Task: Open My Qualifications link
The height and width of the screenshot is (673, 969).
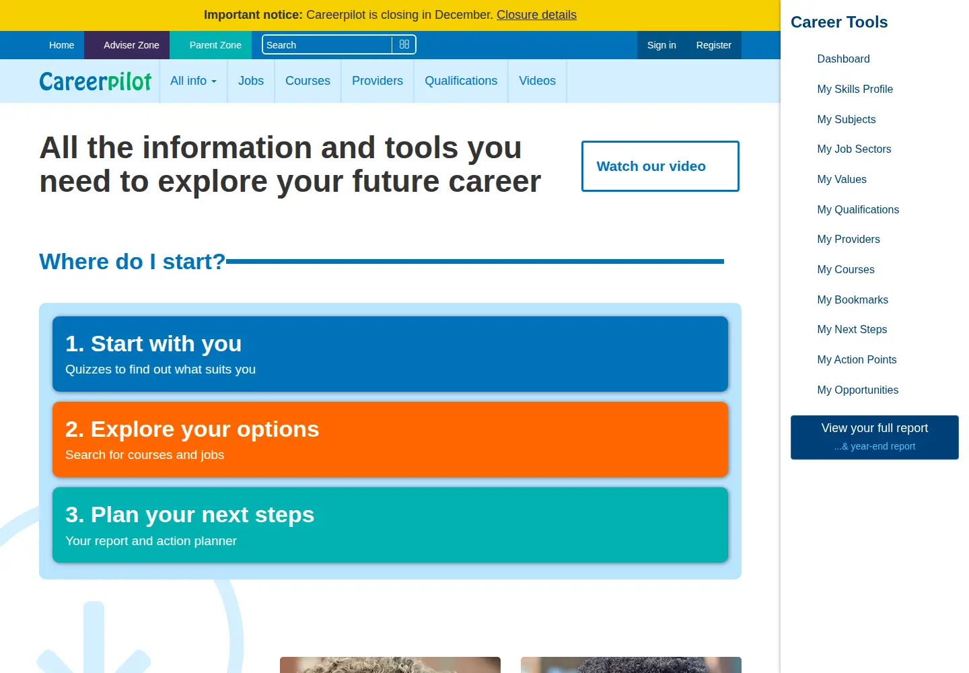Action: coord(858,209)
